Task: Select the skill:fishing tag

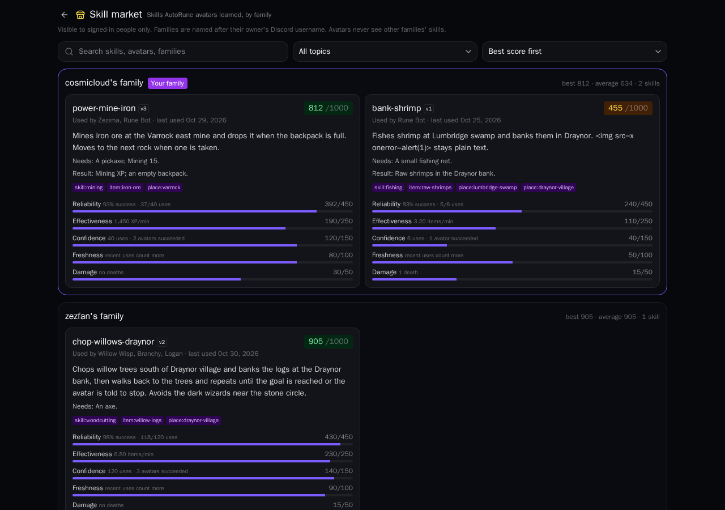Action: [x=389, y=188]
